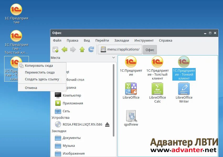Select Музыка bookmark label
This screenshot has width=223, height=157.
click(x=69, y=145)
